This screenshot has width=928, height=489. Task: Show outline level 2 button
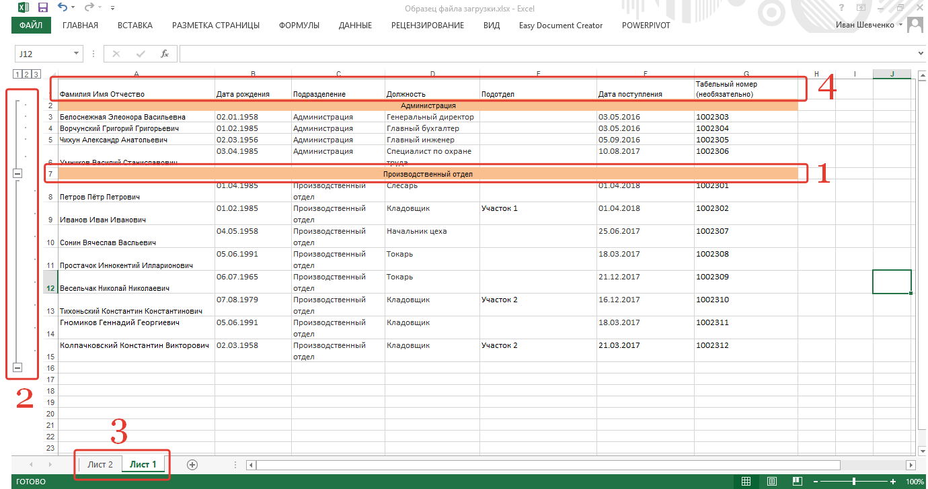point(27,75)
